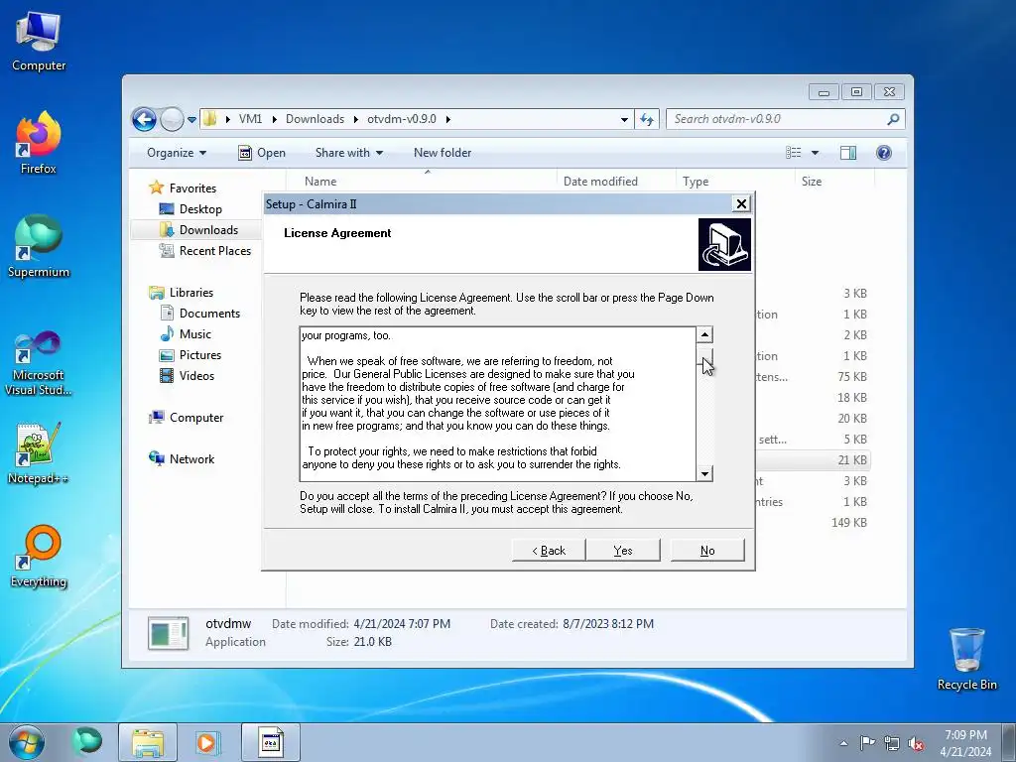Click the Windows Start orb
Image resolution: width=1016 pixels, height=762 pixels.
[x=27, y=742]
